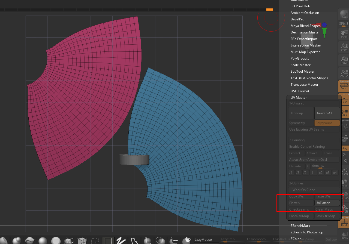The height and width of the screenshot is (244, 349).
Task: Collapse the UV Master section
Action: pos(299,98)
